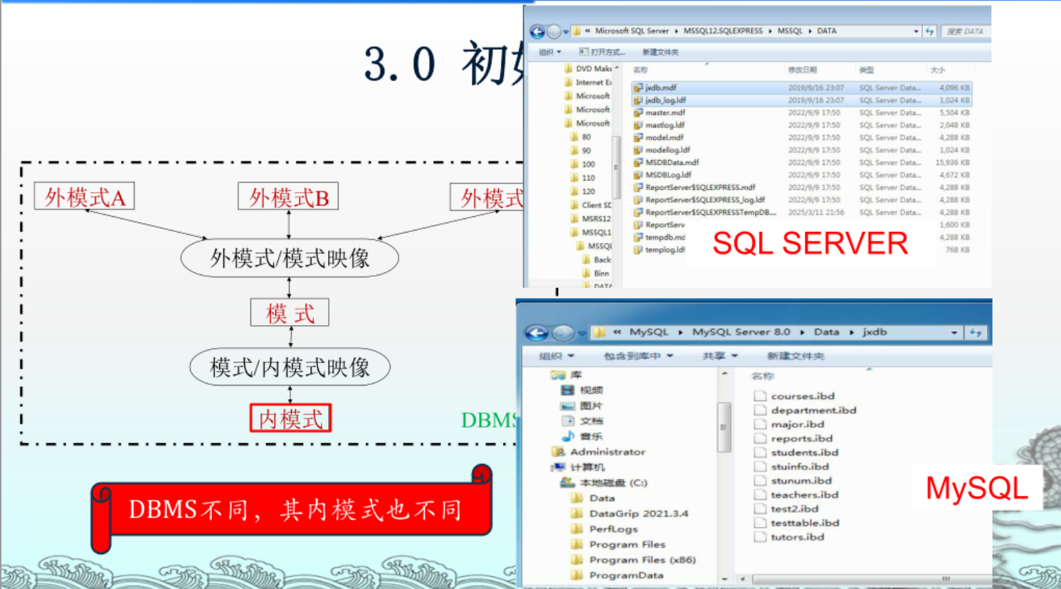Select students.ibd file icon

(x=760, y=452)
